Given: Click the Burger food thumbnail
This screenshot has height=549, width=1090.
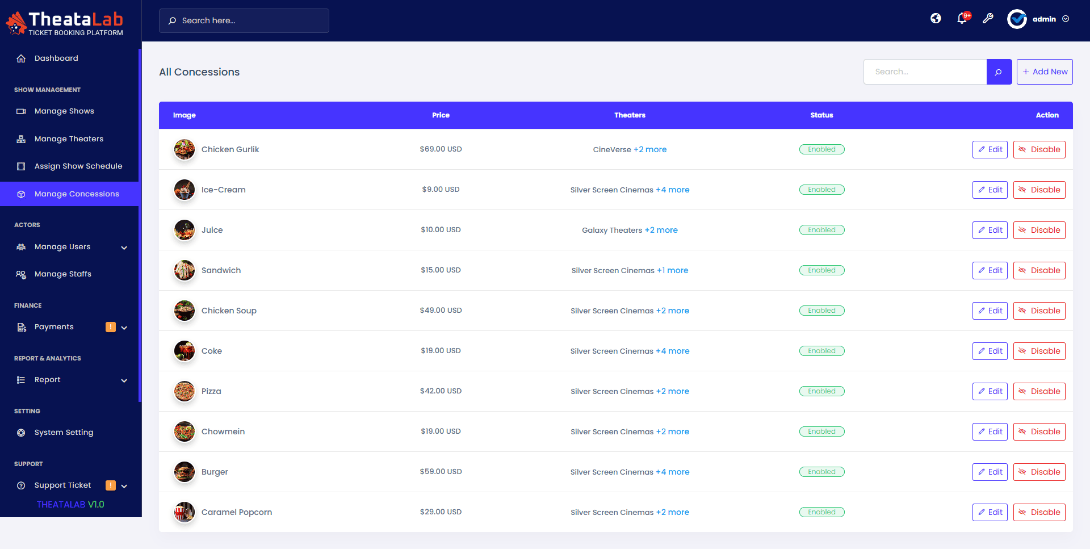Looking at the screenshot, I should coord(185,472).
